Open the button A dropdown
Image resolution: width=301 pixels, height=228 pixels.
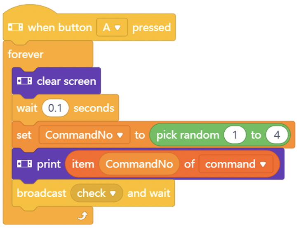[112, 27]
